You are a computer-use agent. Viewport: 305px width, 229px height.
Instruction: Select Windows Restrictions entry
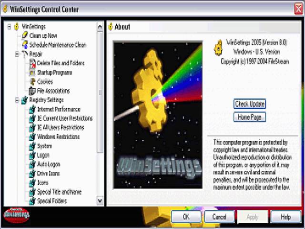coord(58,137)
